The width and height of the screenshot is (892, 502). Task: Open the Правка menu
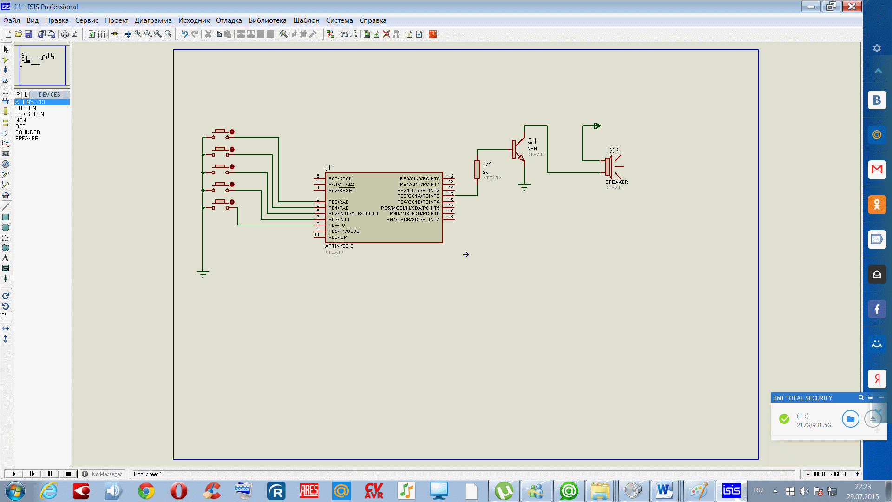click(57, 20)
